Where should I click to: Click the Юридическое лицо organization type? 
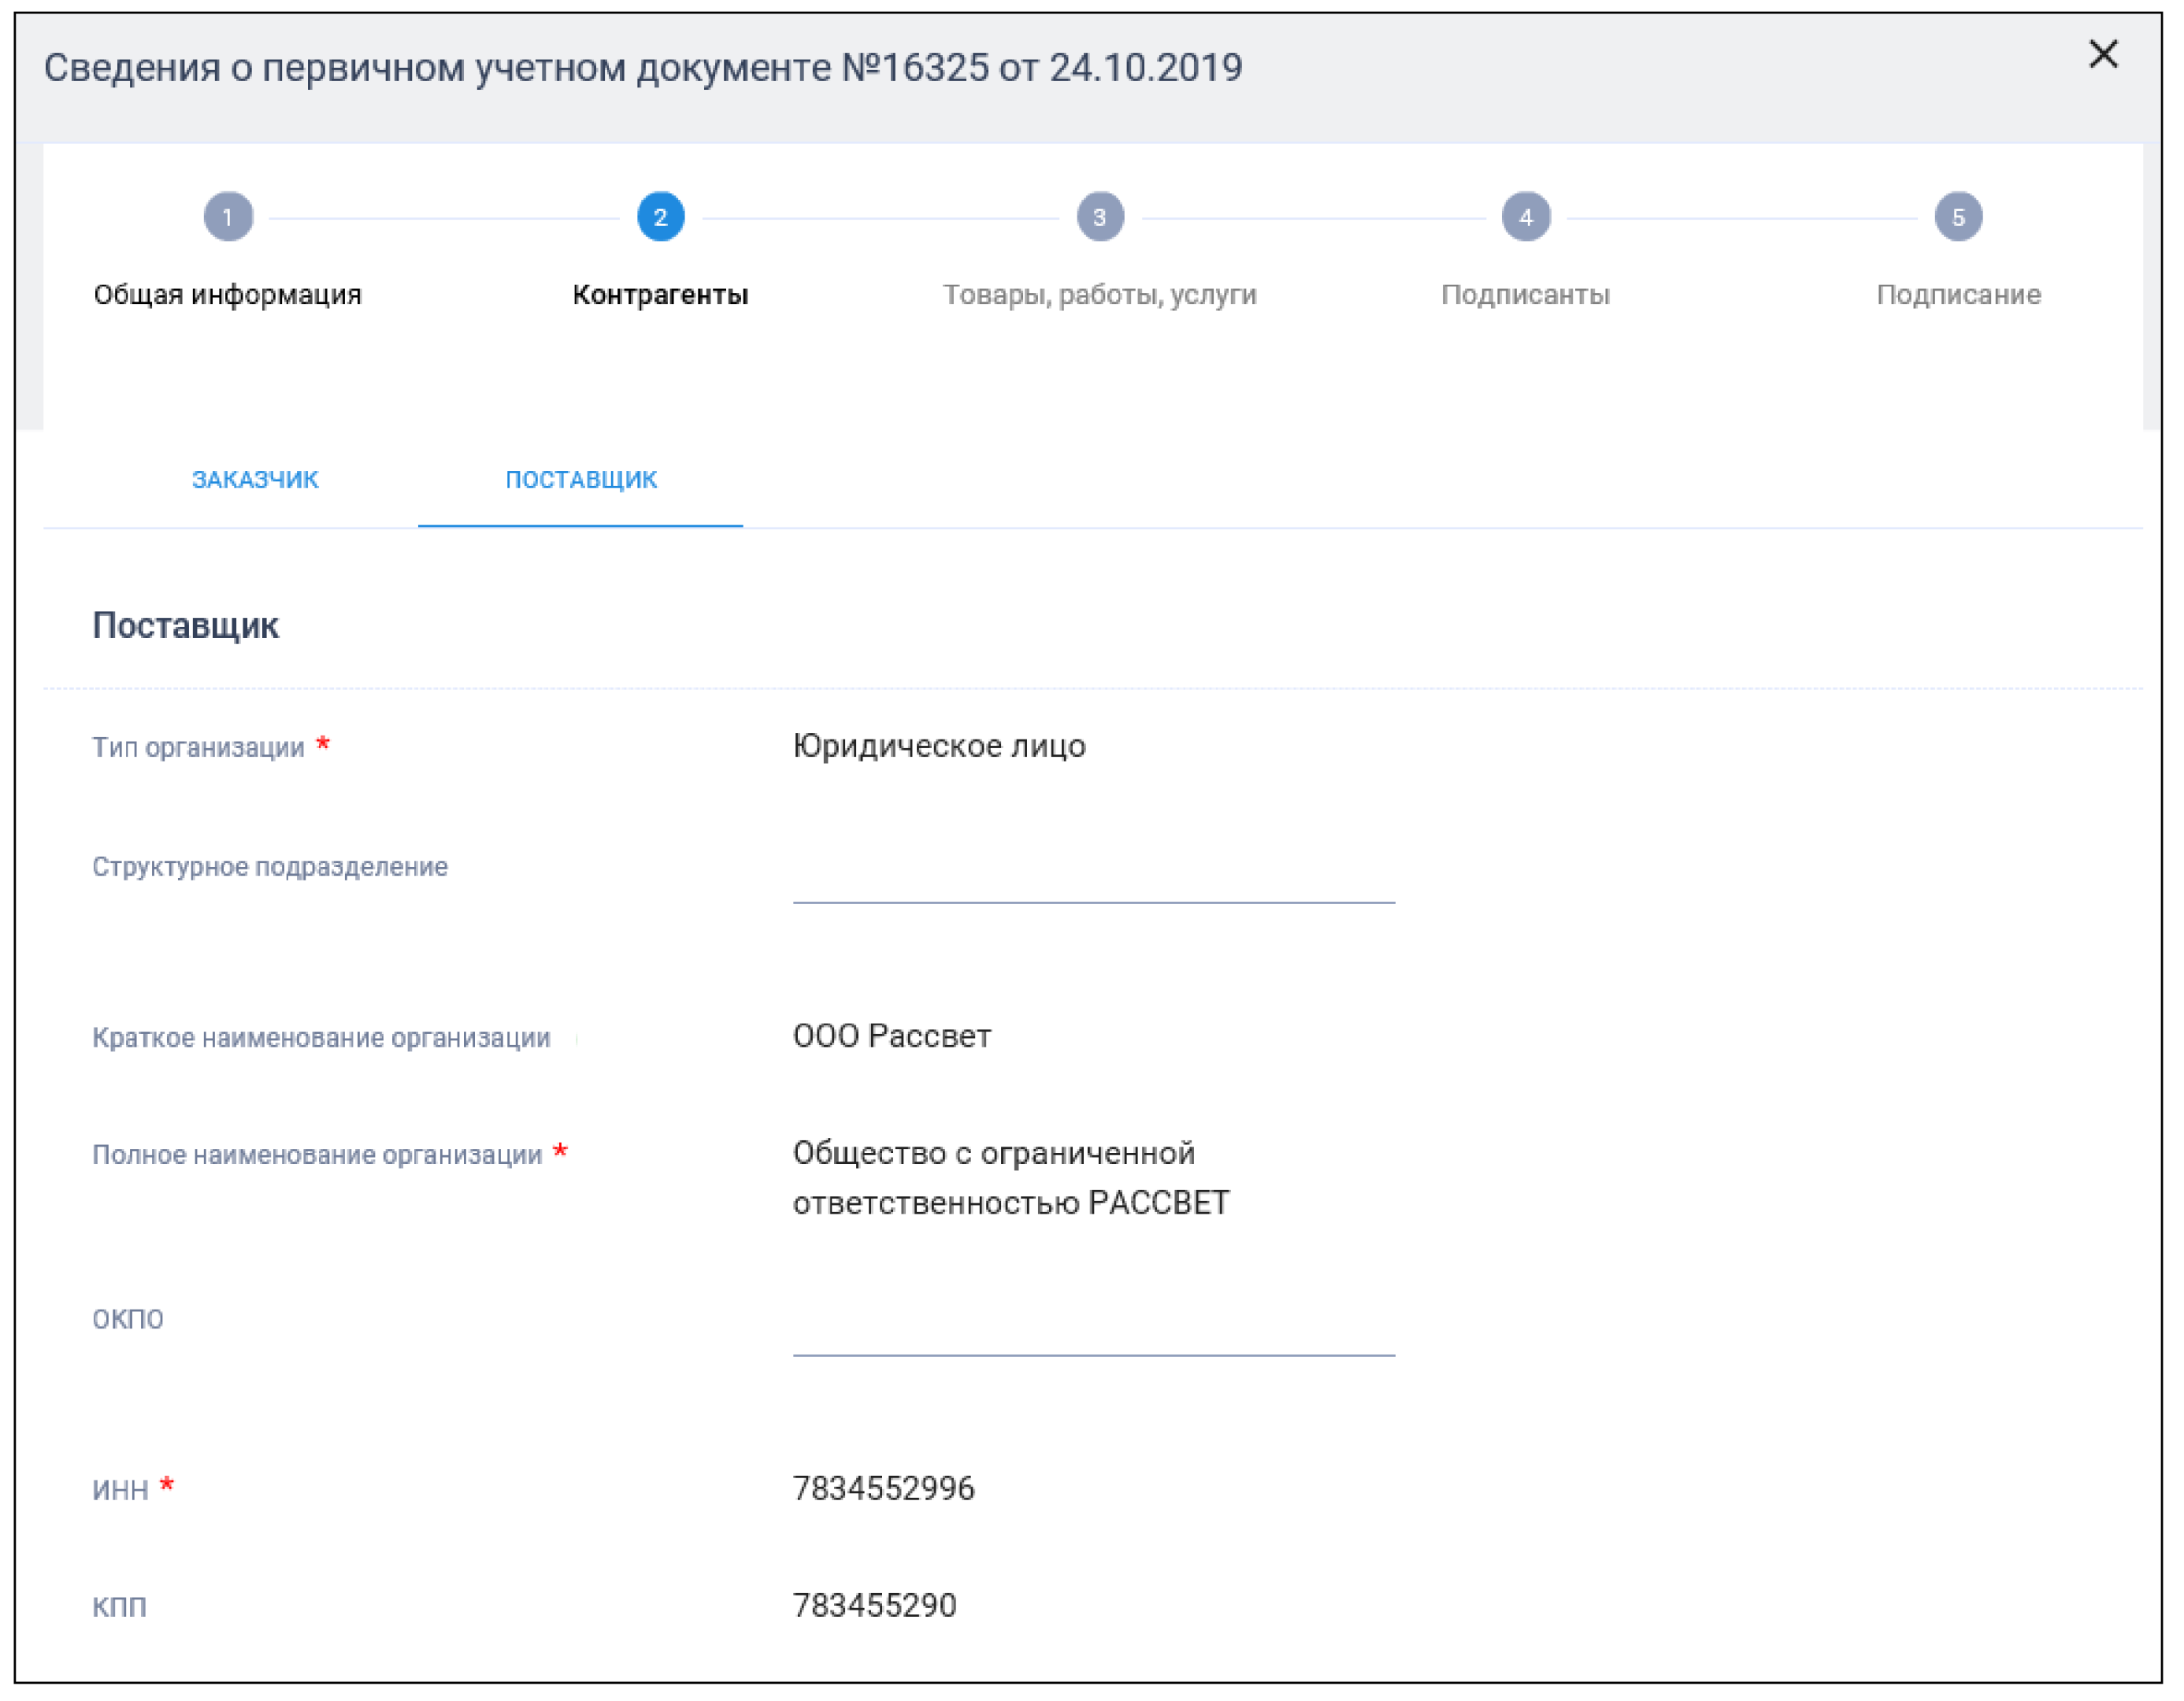(938, 746)
